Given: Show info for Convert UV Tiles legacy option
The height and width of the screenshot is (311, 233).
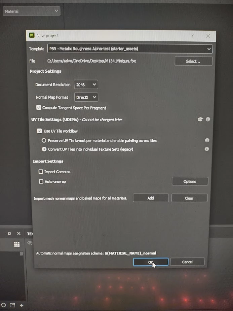Looking at the screenshot, I should [207, 149].
